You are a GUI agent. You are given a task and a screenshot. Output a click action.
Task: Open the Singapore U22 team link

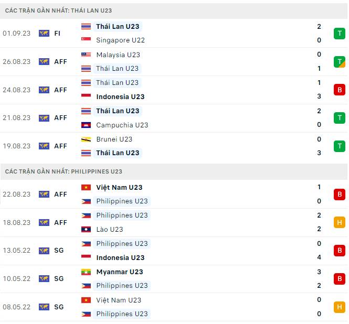[120, 40]
